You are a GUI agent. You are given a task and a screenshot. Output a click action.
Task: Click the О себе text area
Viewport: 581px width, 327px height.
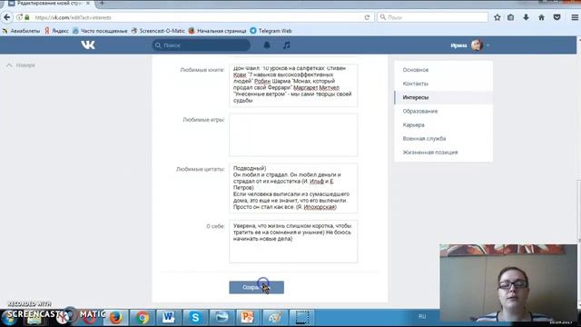293,242
